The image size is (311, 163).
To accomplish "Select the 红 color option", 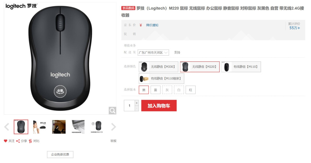I will pos(191,90).
